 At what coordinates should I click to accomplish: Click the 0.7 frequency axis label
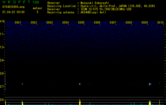coord(2,87)
